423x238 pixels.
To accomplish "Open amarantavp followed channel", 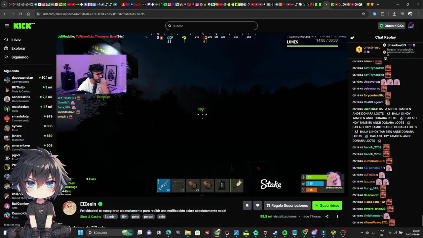I will pyautogui.click(x=28, y=147).
